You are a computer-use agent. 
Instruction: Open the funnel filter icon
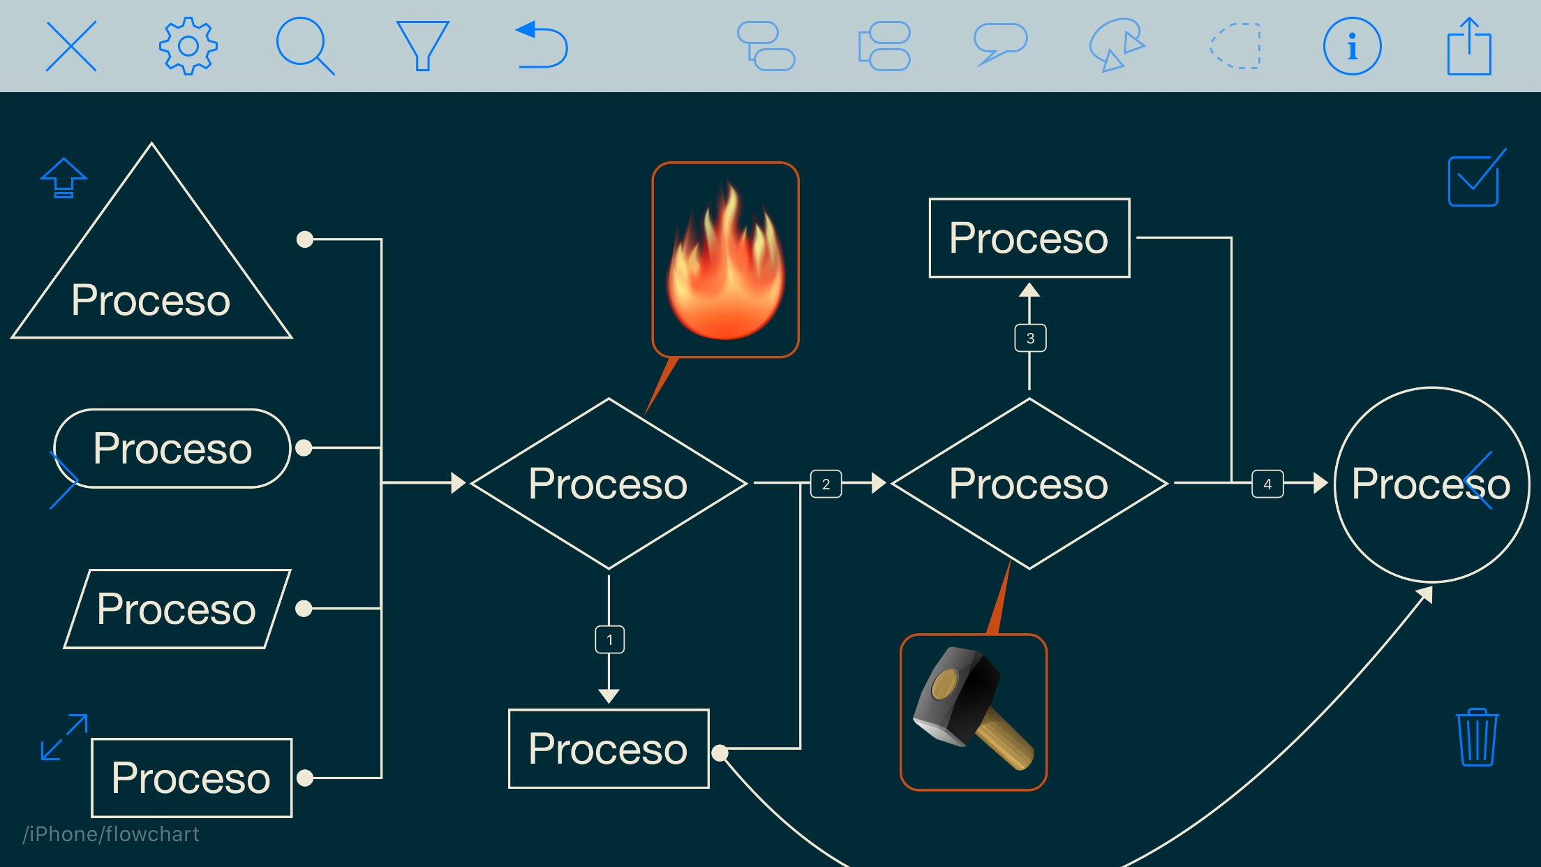(422, 46)
